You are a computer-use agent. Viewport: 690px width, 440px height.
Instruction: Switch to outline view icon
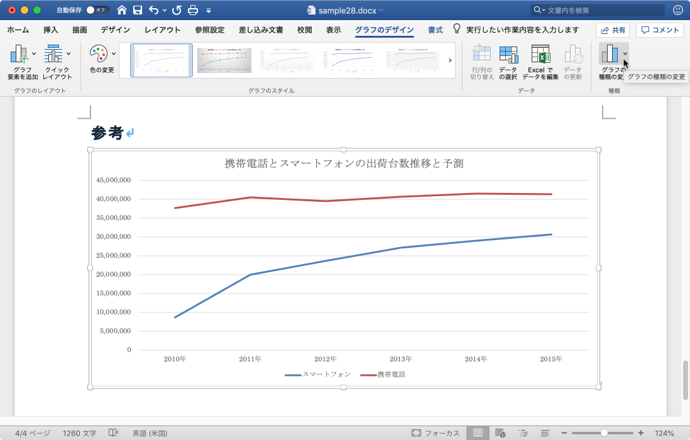[523, 433]
